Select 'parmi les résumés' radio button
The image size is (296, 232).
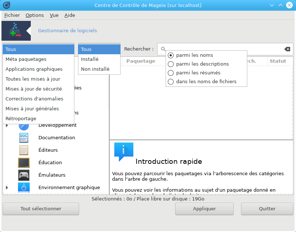(171, 73)
